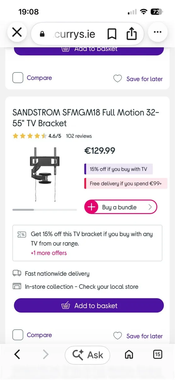Tap heart icon beside upper Save for later
Image resolution: width=175 pixels, height=380 pixels.
pos(117,79)
